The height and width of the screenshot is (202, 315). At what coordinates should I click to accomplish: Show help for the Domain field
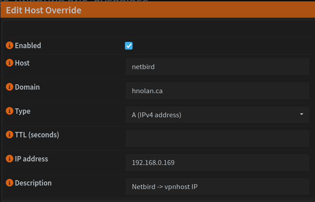click(x=9, y=87)
